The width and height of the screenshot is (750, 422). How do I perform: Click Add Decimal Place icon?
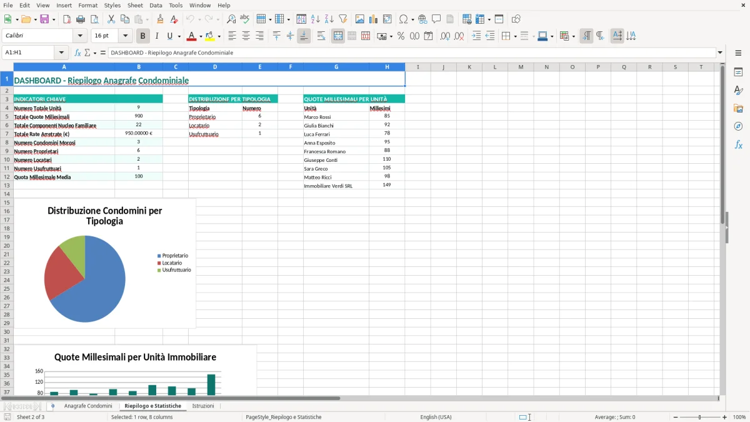pyautogui.click(x=445, y=36)
